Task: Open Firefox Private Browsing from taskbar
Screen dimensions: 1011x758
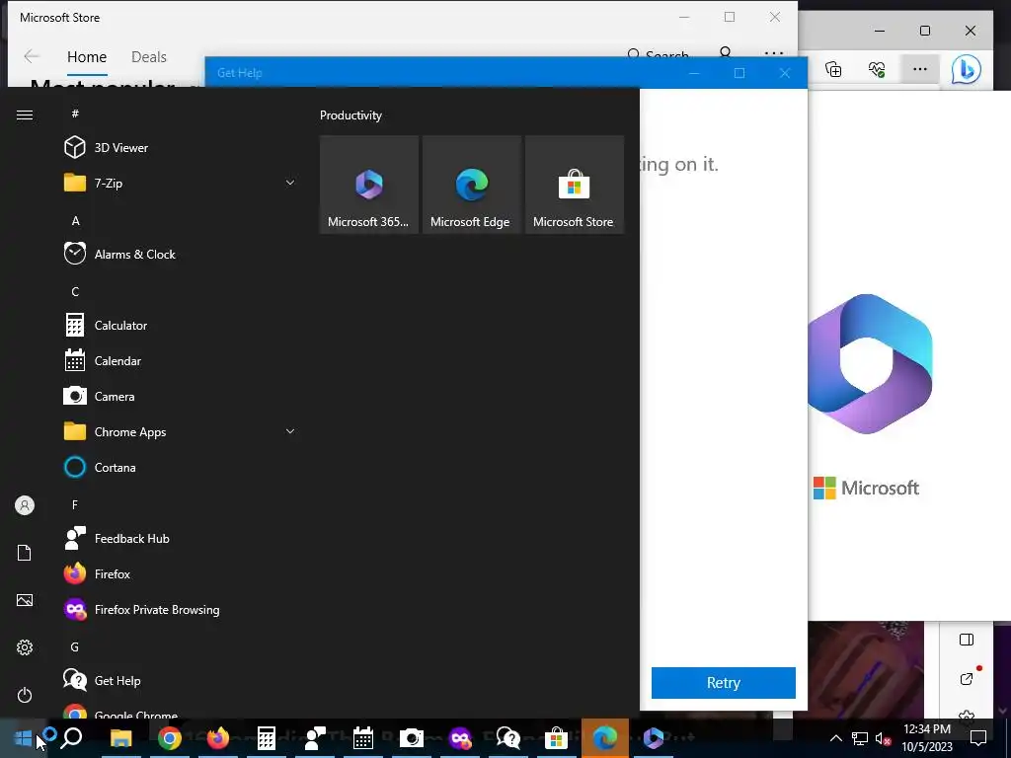Action: click(x=460, y=738)
